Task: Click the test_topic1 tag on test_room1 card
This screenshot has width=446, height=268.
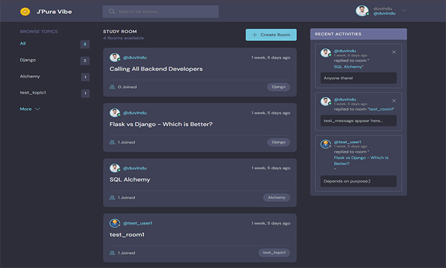Action: (x=274, y=253)
